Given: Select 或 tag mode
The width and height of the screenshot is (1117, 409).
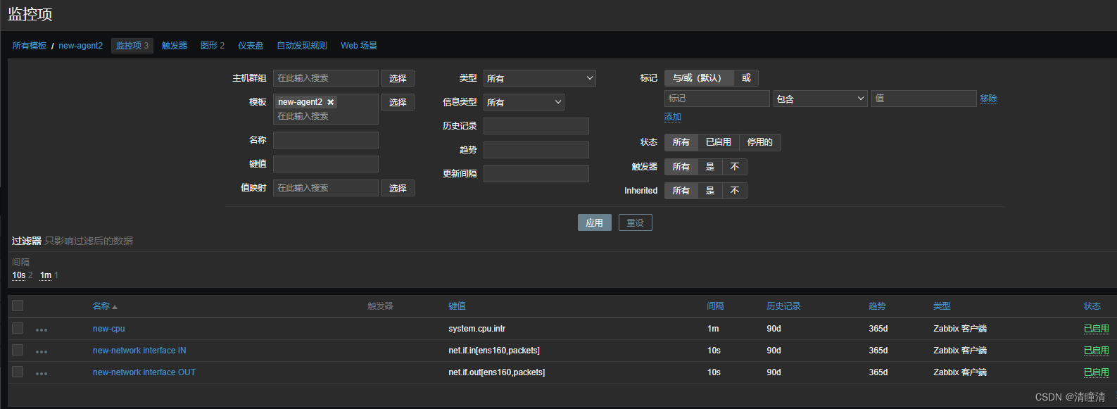Looking at the screenshot, I should coord(746,78).
